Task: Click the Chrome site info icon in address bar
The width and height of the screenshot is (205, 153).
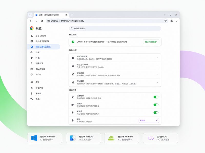Action: 48,21
